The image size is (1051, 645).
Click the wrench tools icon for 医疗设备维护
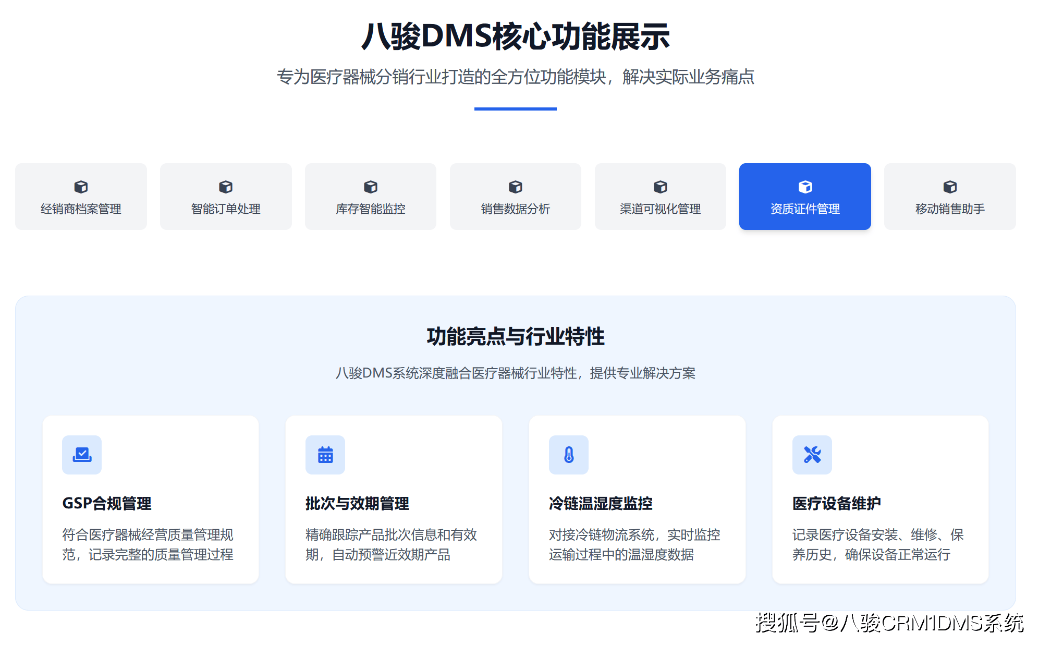812,455
